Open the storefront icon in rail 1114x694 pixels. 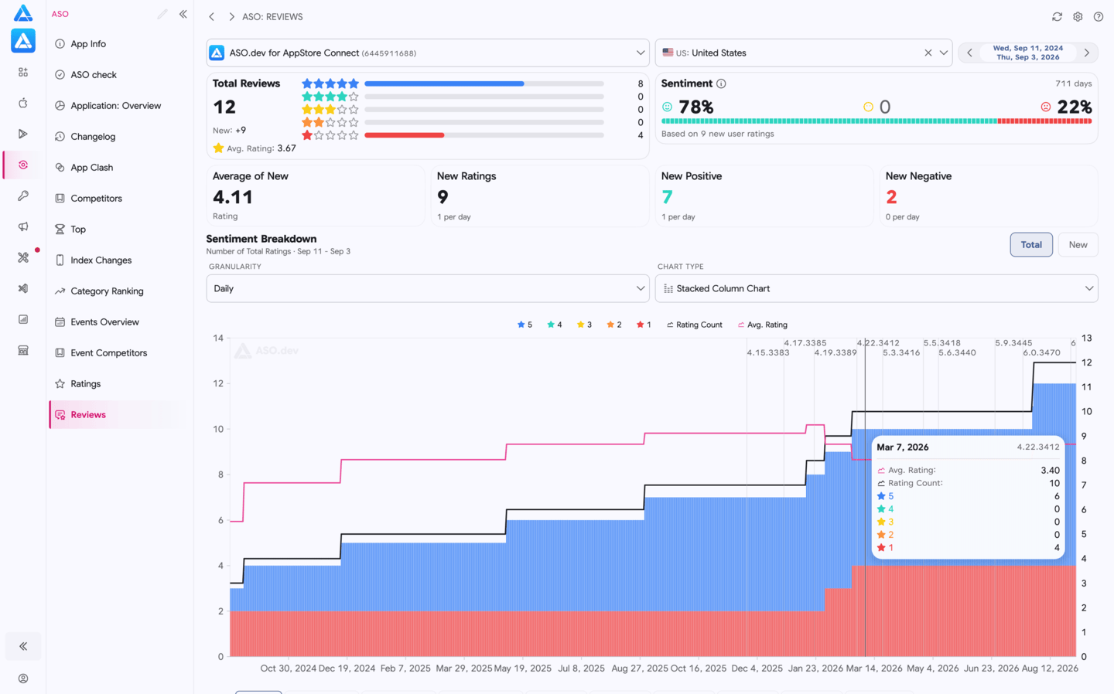pyautogui.click(x=23, y=350)
